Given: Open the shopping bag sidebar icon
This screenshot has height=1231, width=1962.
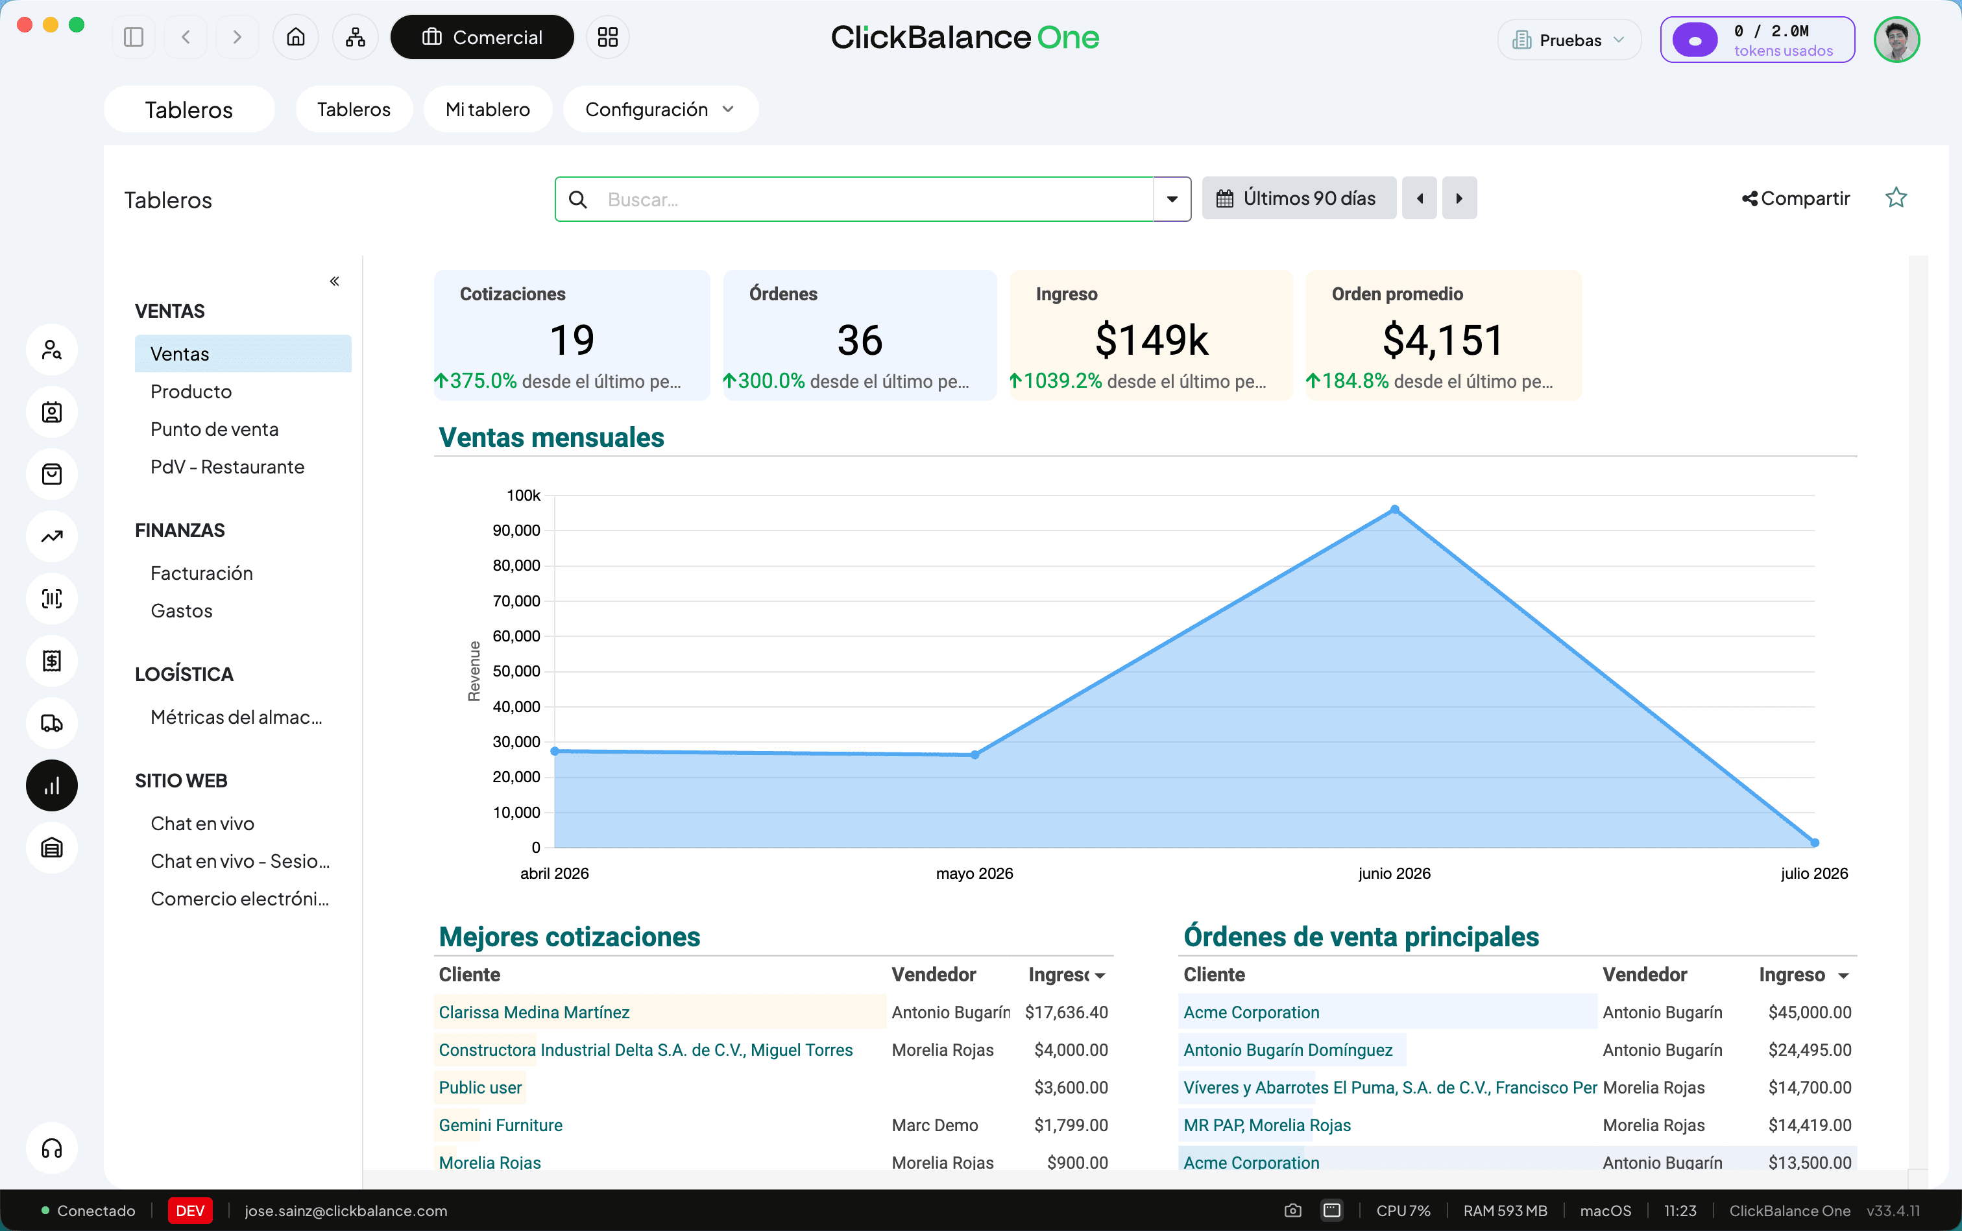Looking at the screenshot, I should pos(52,475).
